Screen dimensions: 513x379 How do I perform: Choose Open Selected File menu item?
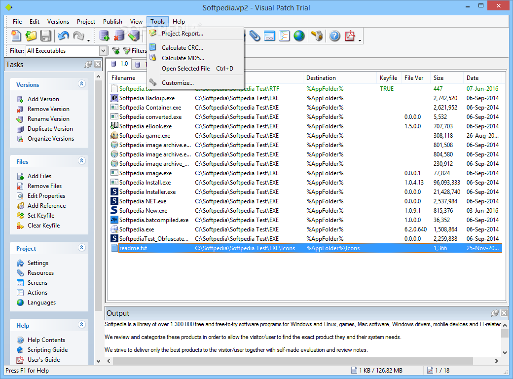195,69
